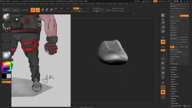Toggle the Persp perspective icon
The height and width of the screenshot is (108, 192).
tap(163, 32)
